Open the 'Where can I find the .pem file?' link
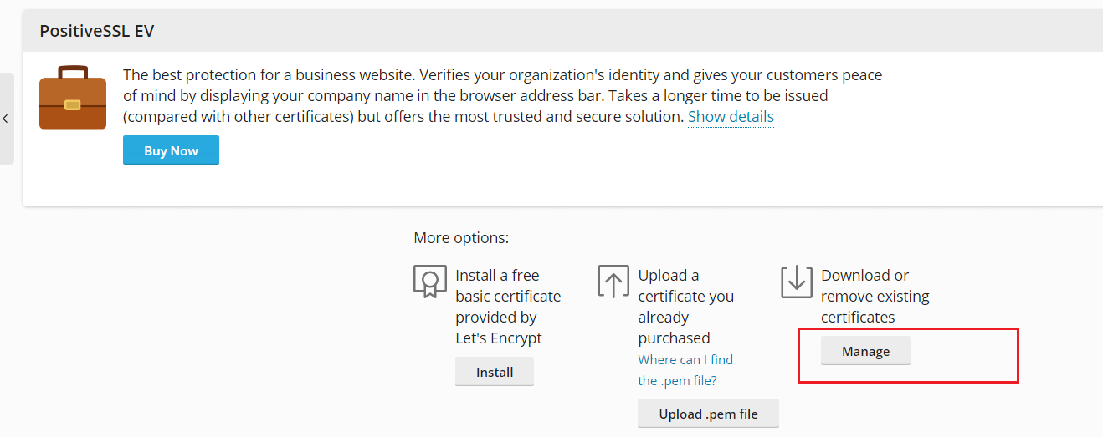Image resolution: width=1103 pixels, height=437 pixels. click(x=685, y=370)
